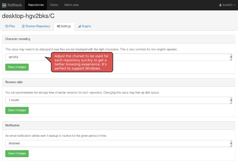
Task: Click the Restore Repository tab icon
Action: 23,26
